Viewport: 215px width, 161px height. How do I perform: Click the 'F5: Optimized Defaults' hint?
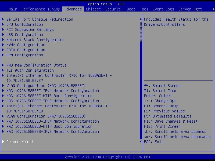[168, 116]
